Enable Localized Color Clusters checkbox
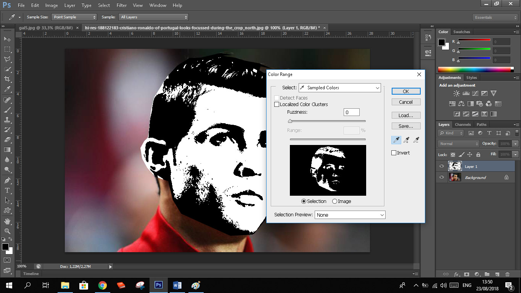This screenshot has width=521, height=293. click(x=277, y=105)
